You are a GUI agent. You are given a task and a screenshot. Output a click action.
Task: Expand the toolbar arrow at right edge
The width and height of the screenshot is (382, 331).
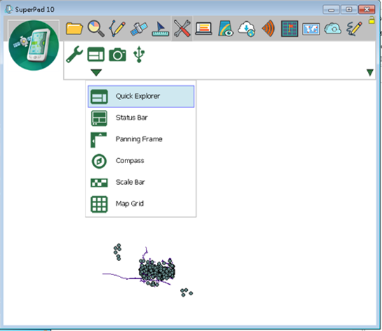370,73
